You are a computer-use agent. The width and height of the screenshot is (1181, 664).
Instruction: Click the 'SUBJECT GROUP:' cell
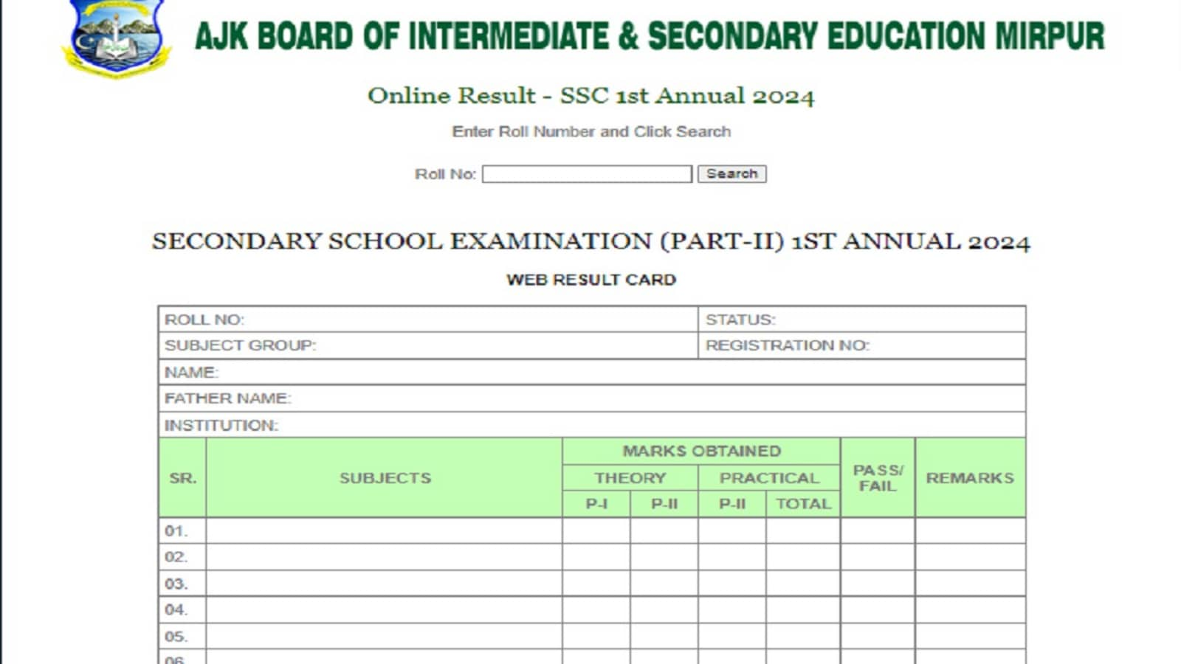428,345
